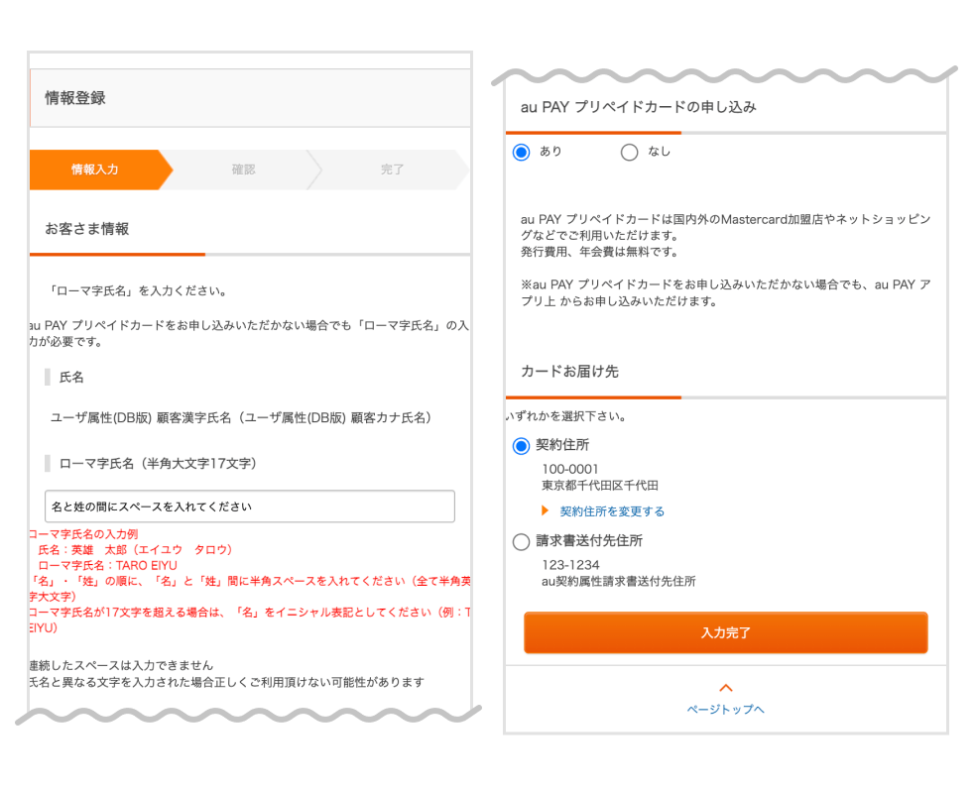Select the 情報入力 step tab
Image resolution: width=976 pixels, height=788 pixels.
pyautogui.click(x=101, y=169)
